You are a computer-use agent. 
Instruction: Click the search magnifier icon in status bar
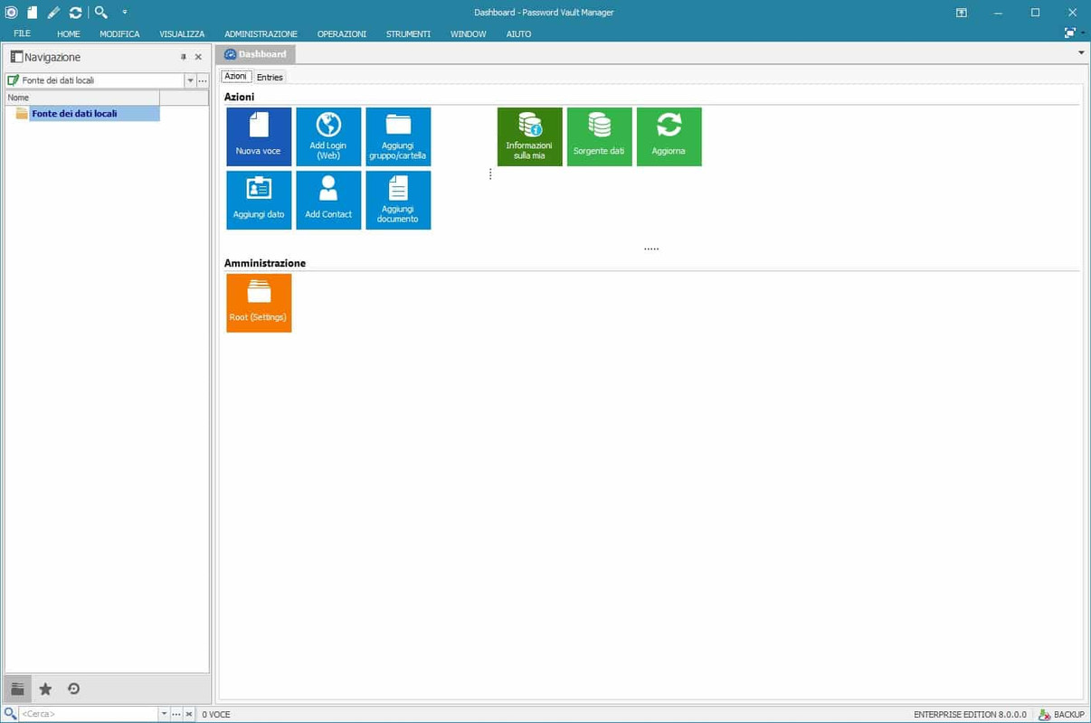(x=11, y=714)
